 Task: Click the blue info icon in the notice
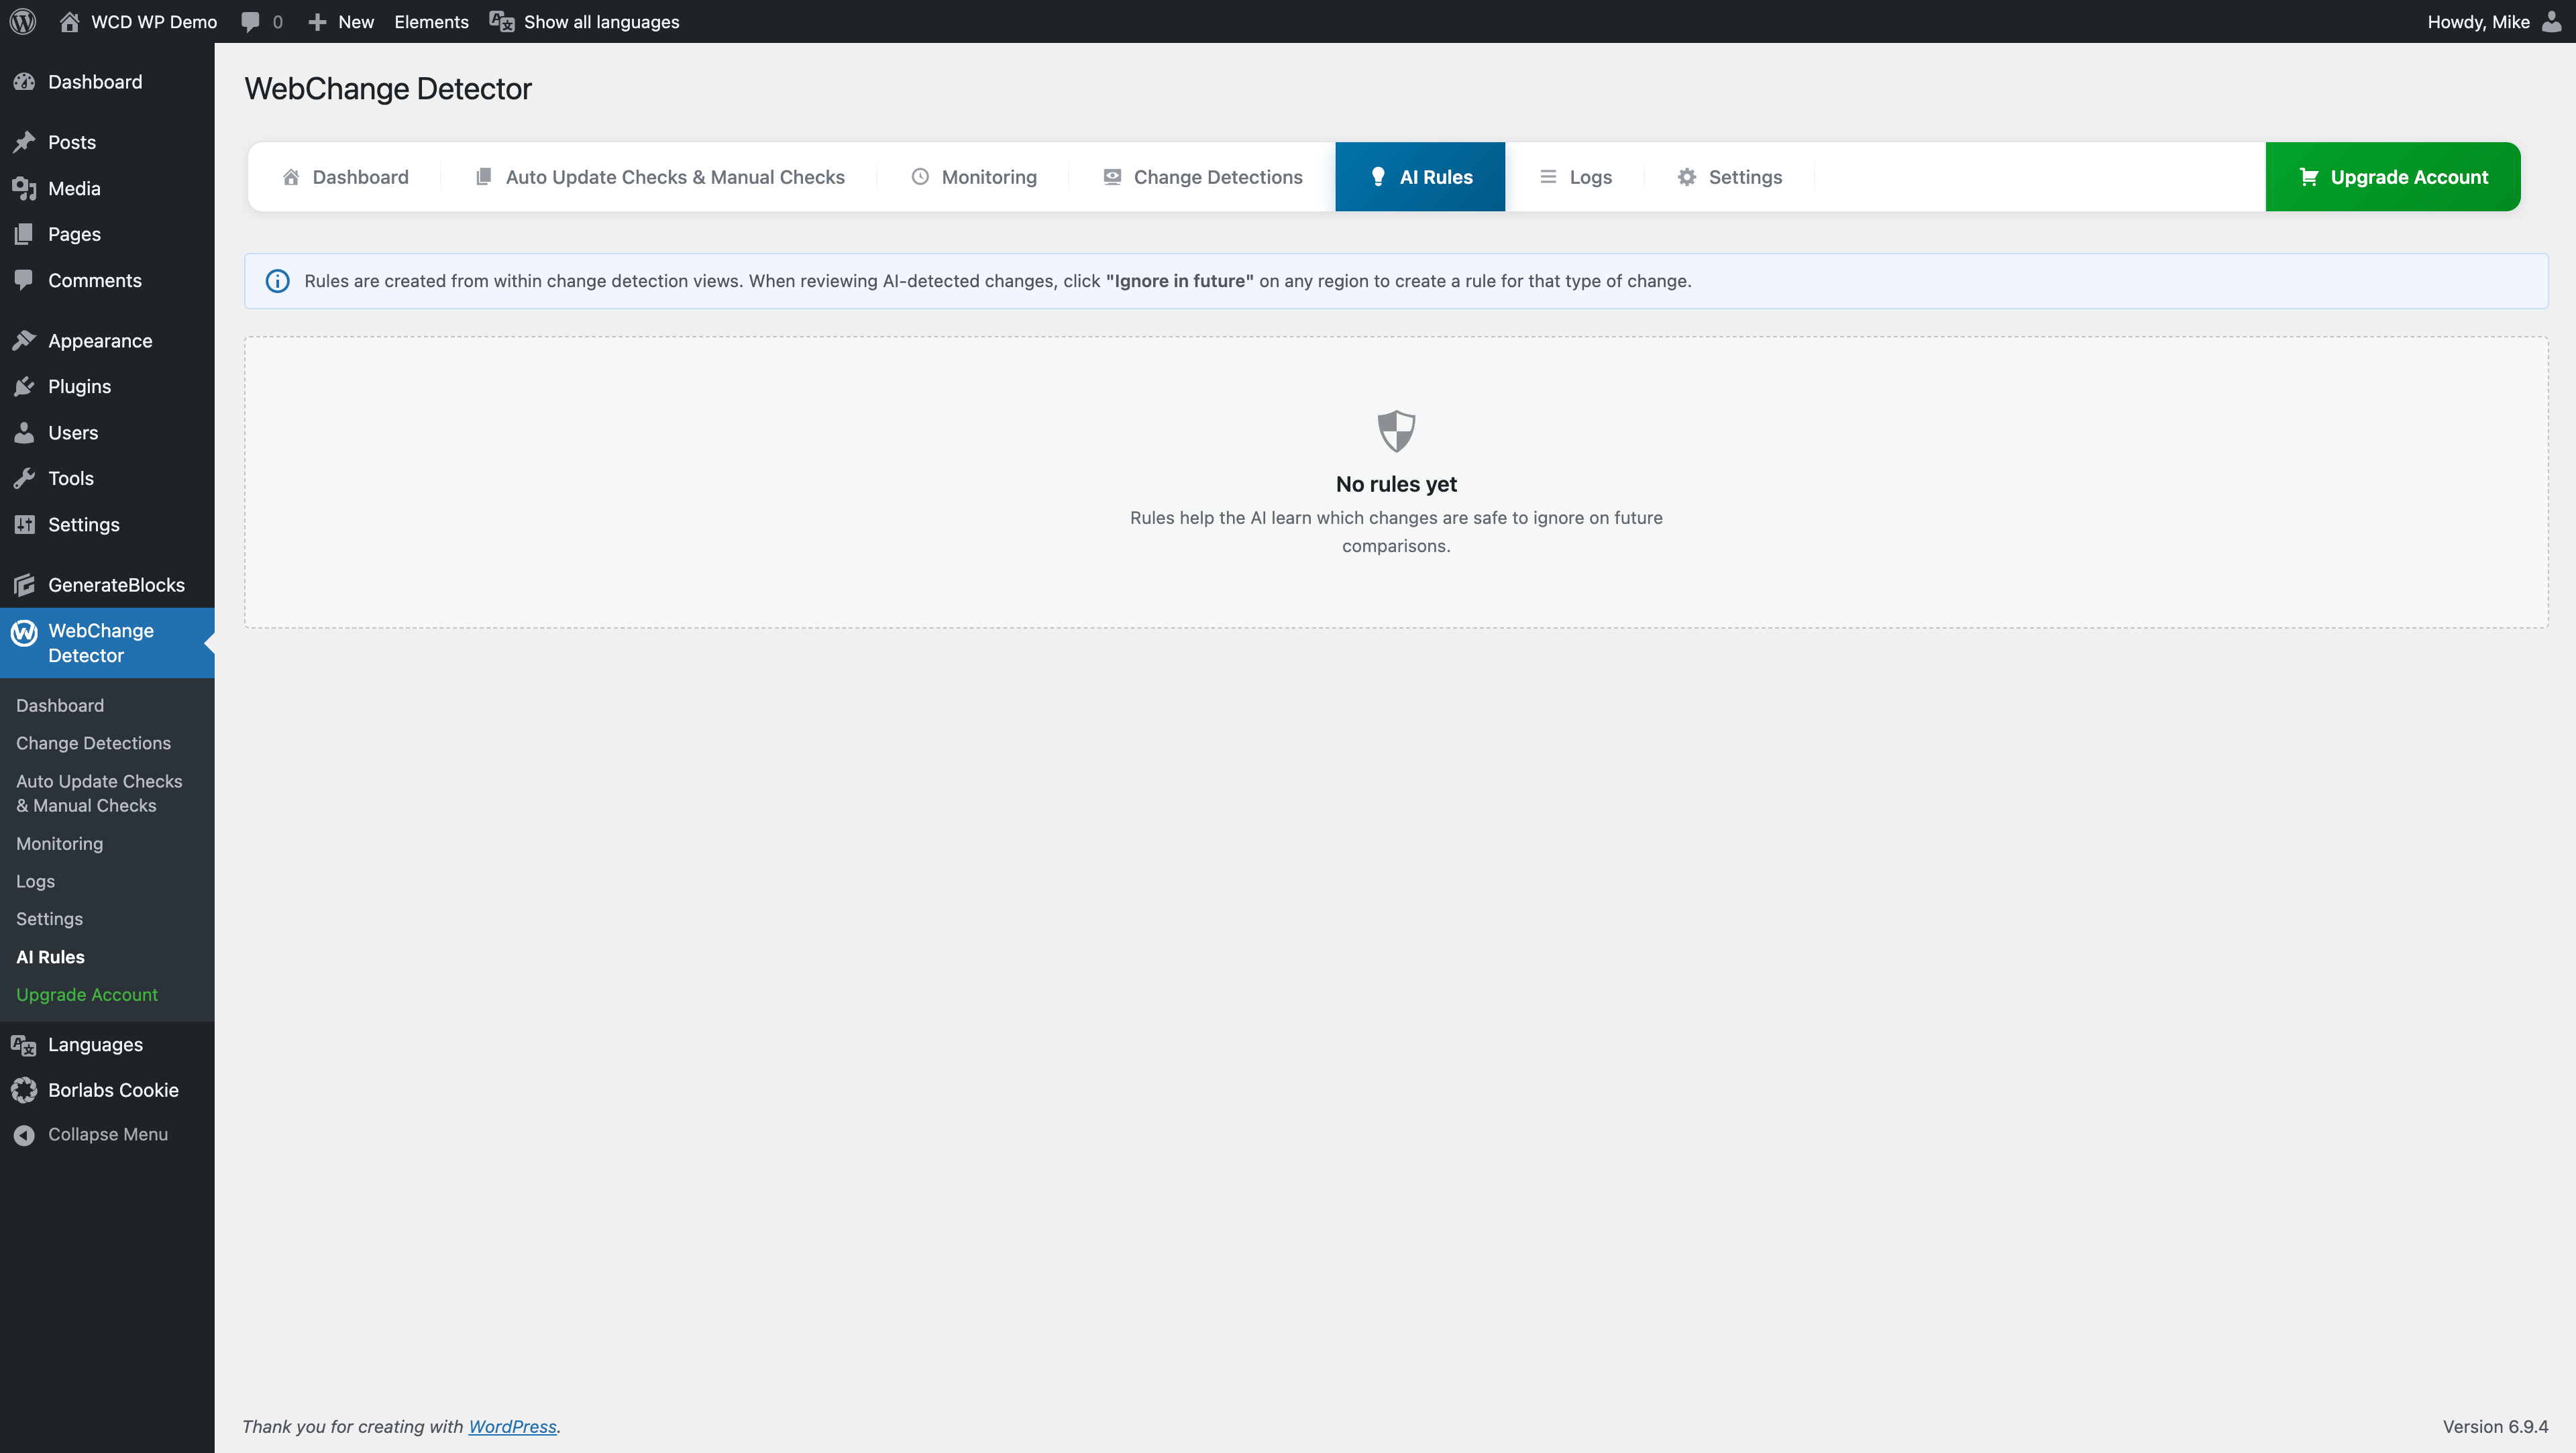pos(278,281)
